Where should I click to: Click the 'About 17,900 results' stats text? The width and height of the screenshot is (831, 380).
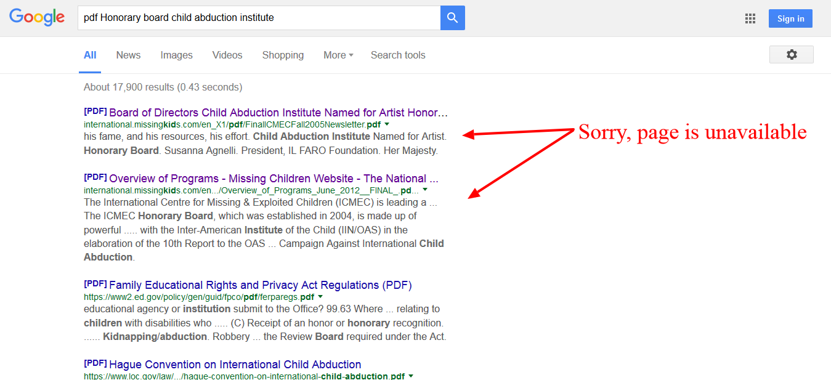(163, 87)
